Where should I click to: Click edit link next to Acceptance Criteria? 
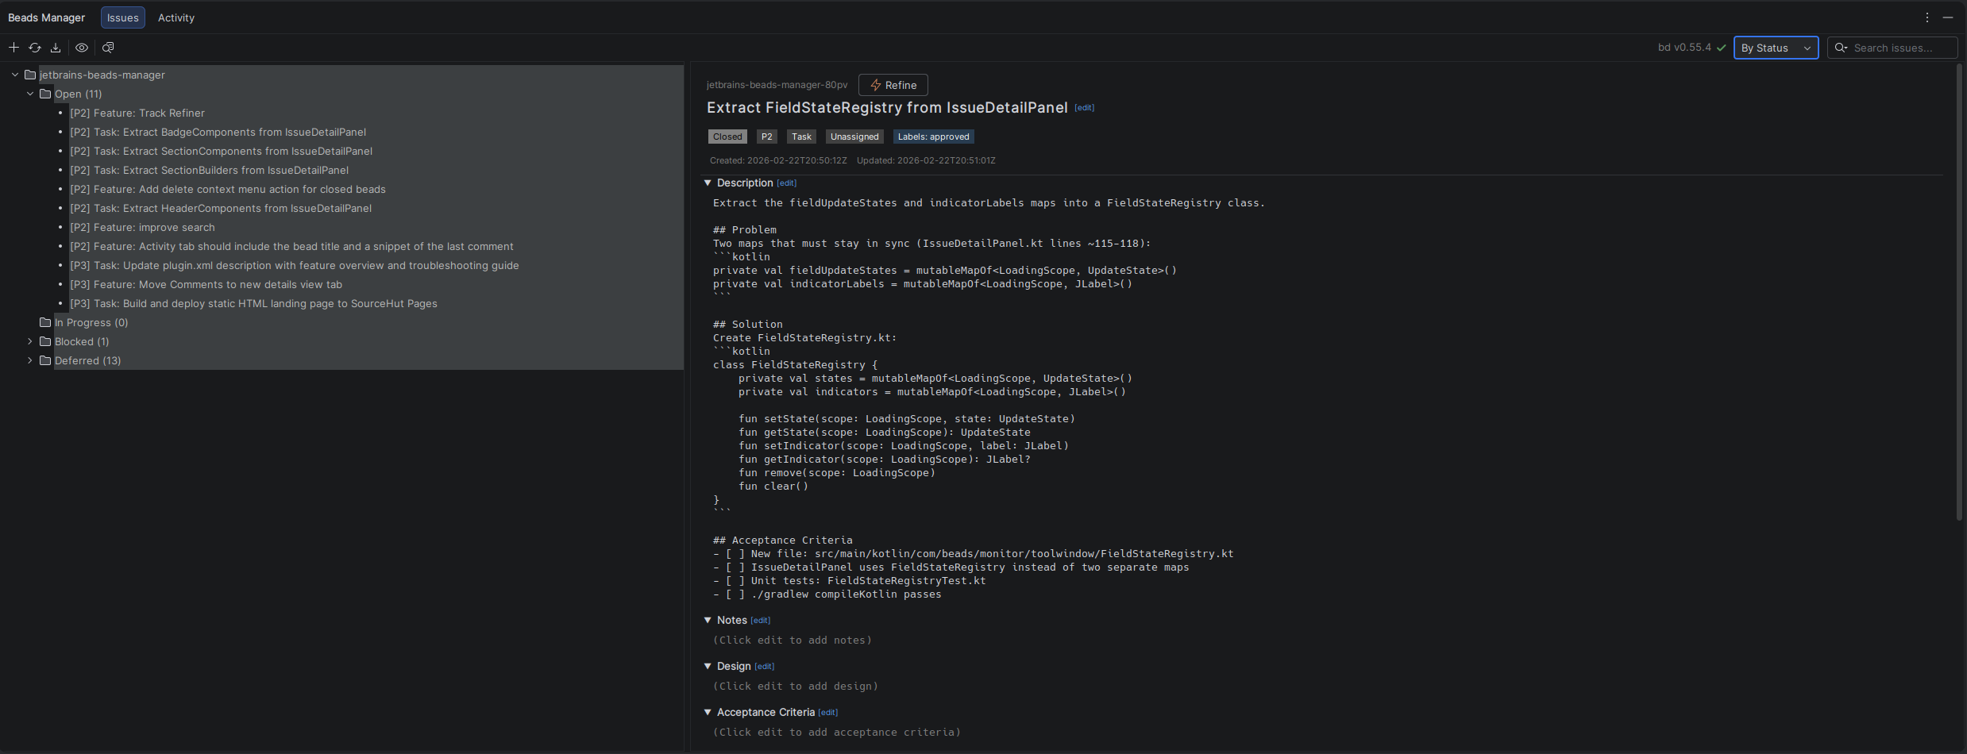click(x=827, y=713)
